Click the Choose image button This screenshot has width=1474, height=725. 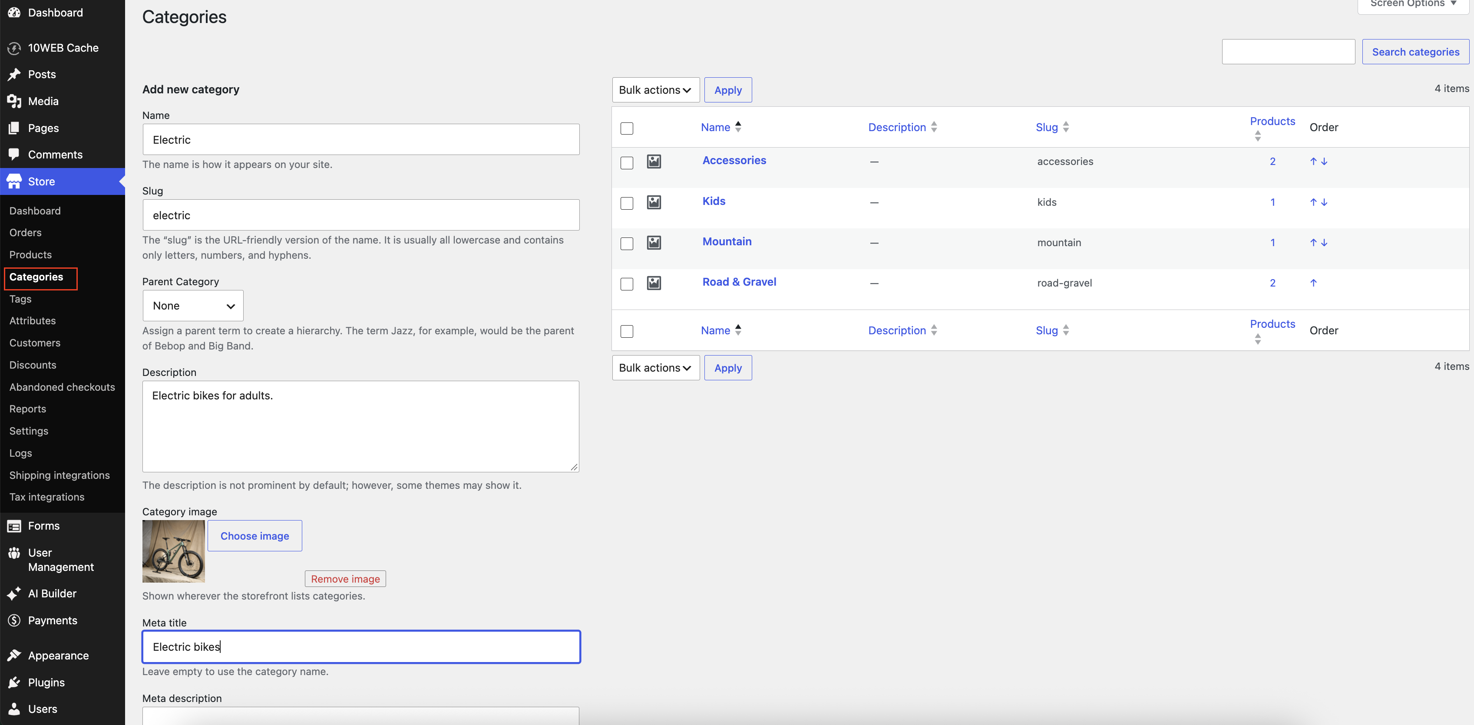pos(254,536)
